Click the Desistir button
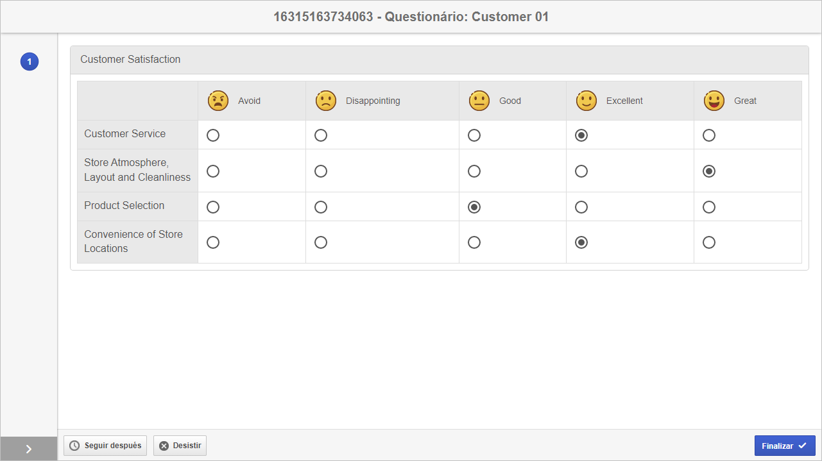This screenshot has height=461, width=822. click(x=180, y=446)
